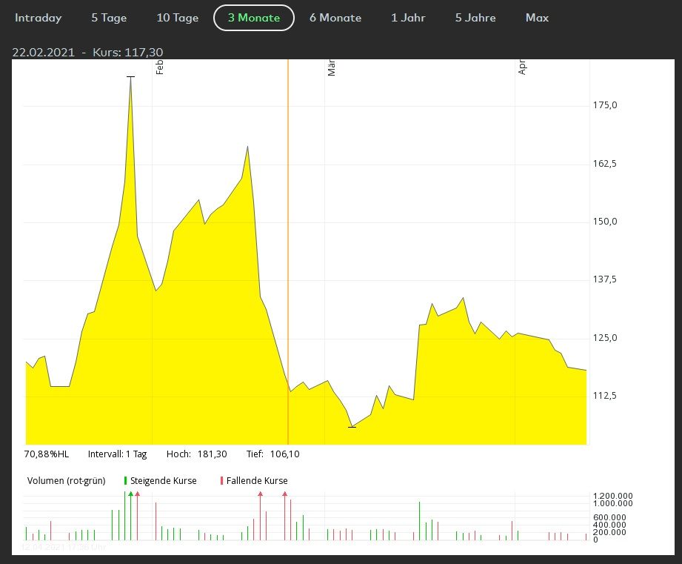The image size is (682, 564).
Task: Click the red Fallende Kurse legend marker
Action: click(221, 481)
